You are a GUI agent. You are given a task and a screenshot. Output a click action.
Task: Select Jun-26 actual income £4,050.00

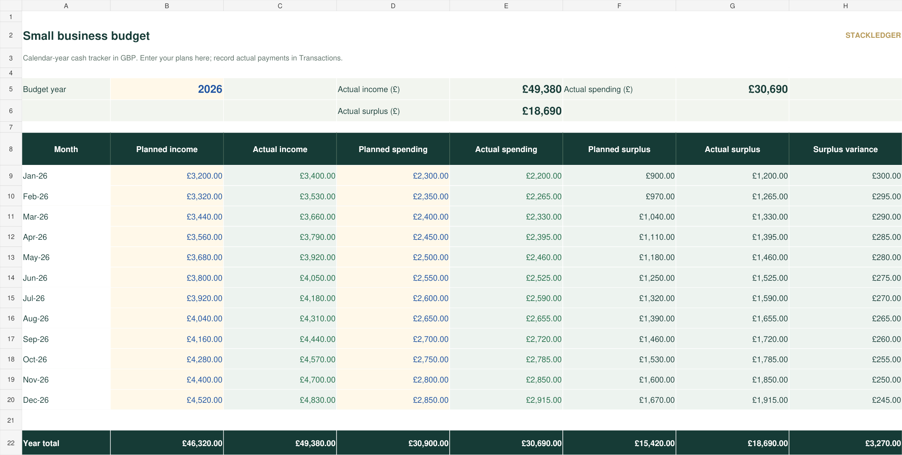pyautogui.click(x=280, y=278)
